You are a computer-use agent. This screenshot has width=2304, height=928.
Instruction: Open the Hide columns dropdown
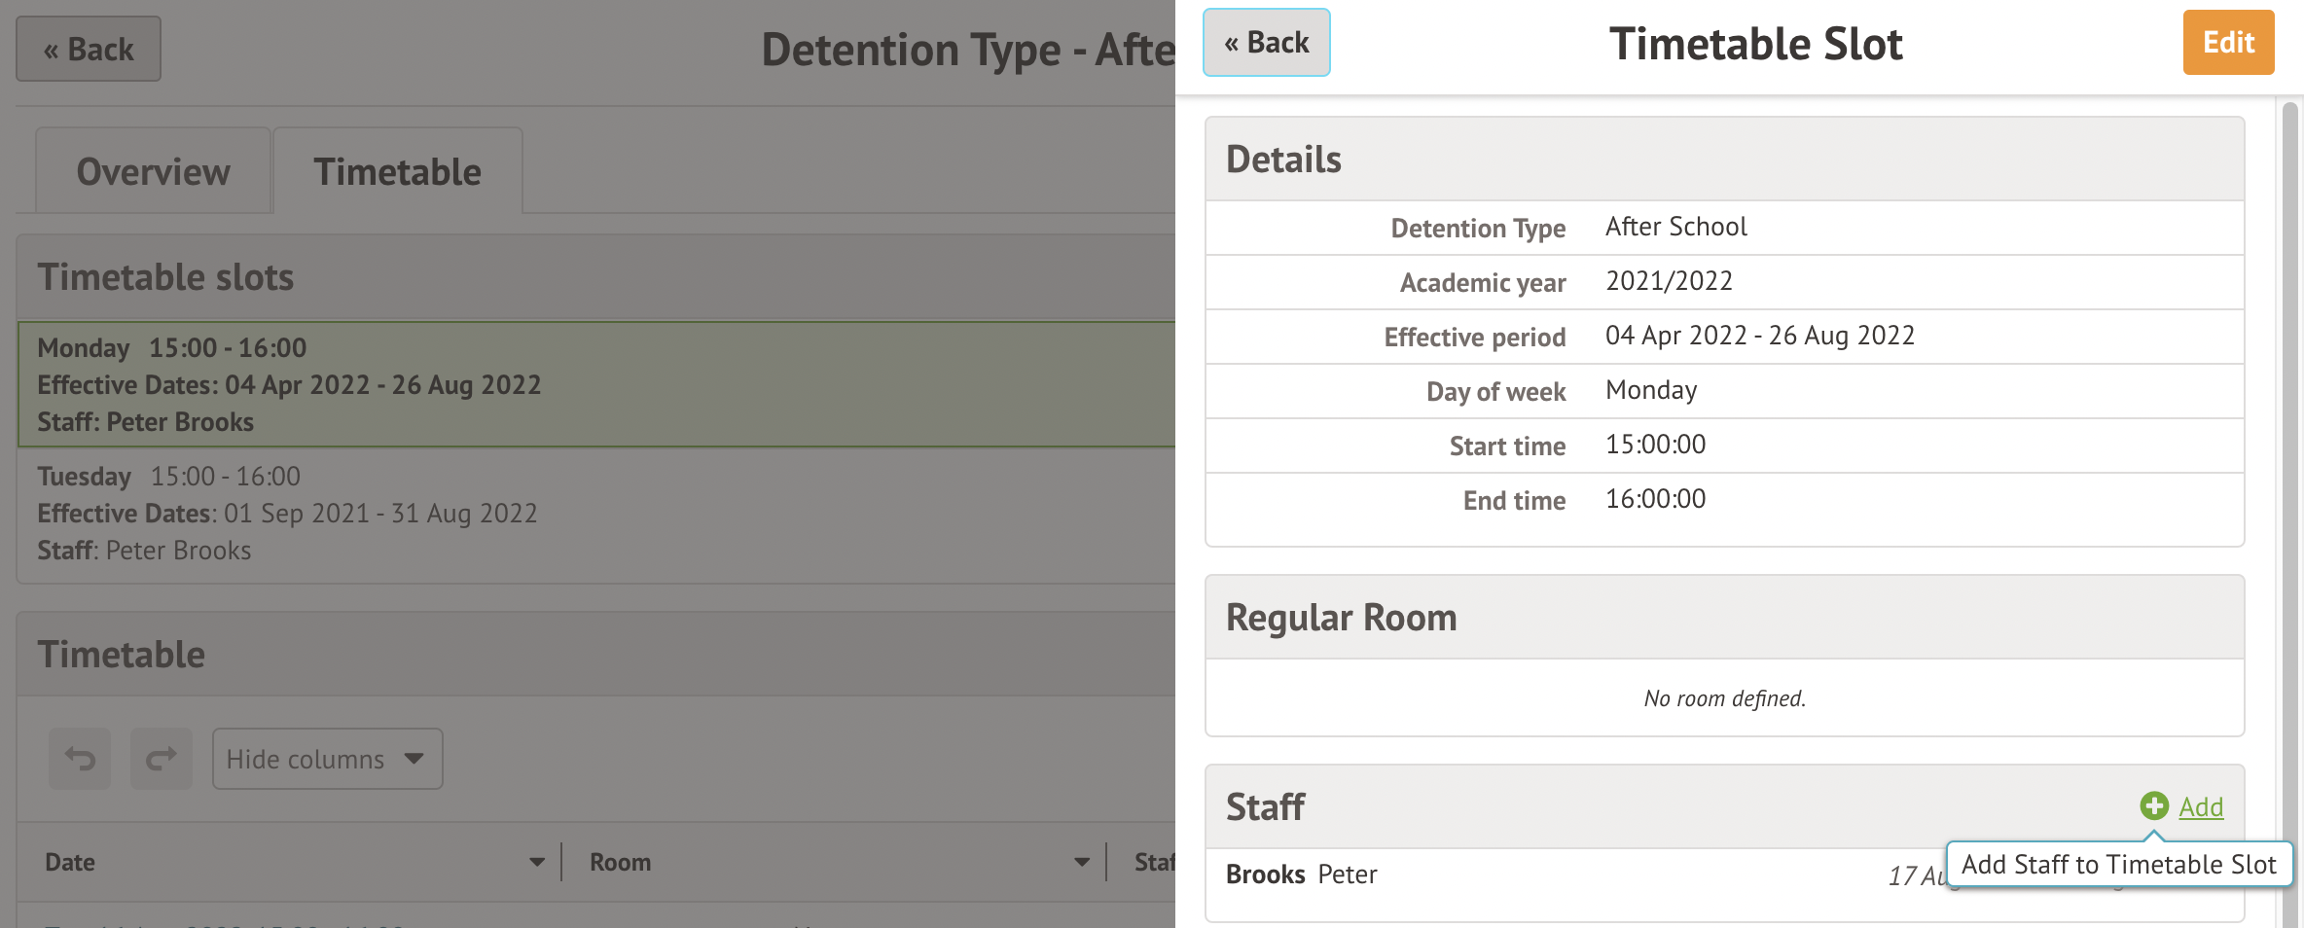tap(327, 759)
